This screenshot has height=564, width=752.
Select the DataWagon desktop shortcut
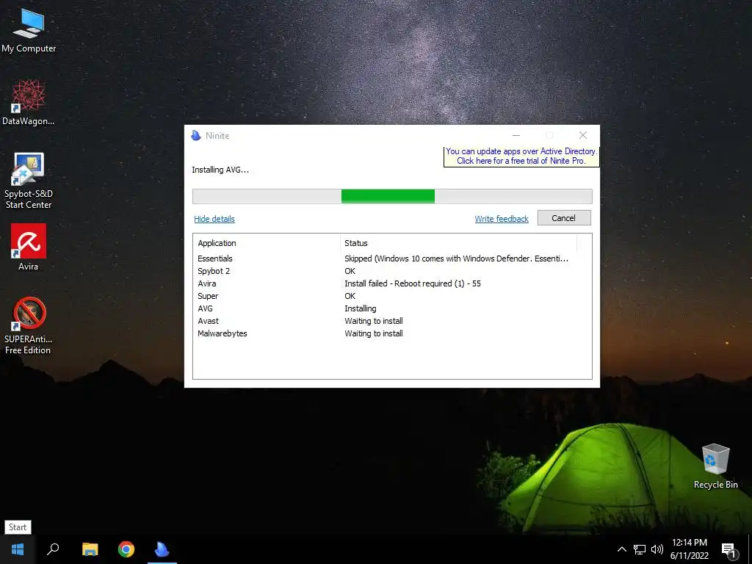(x=29, y=103)
